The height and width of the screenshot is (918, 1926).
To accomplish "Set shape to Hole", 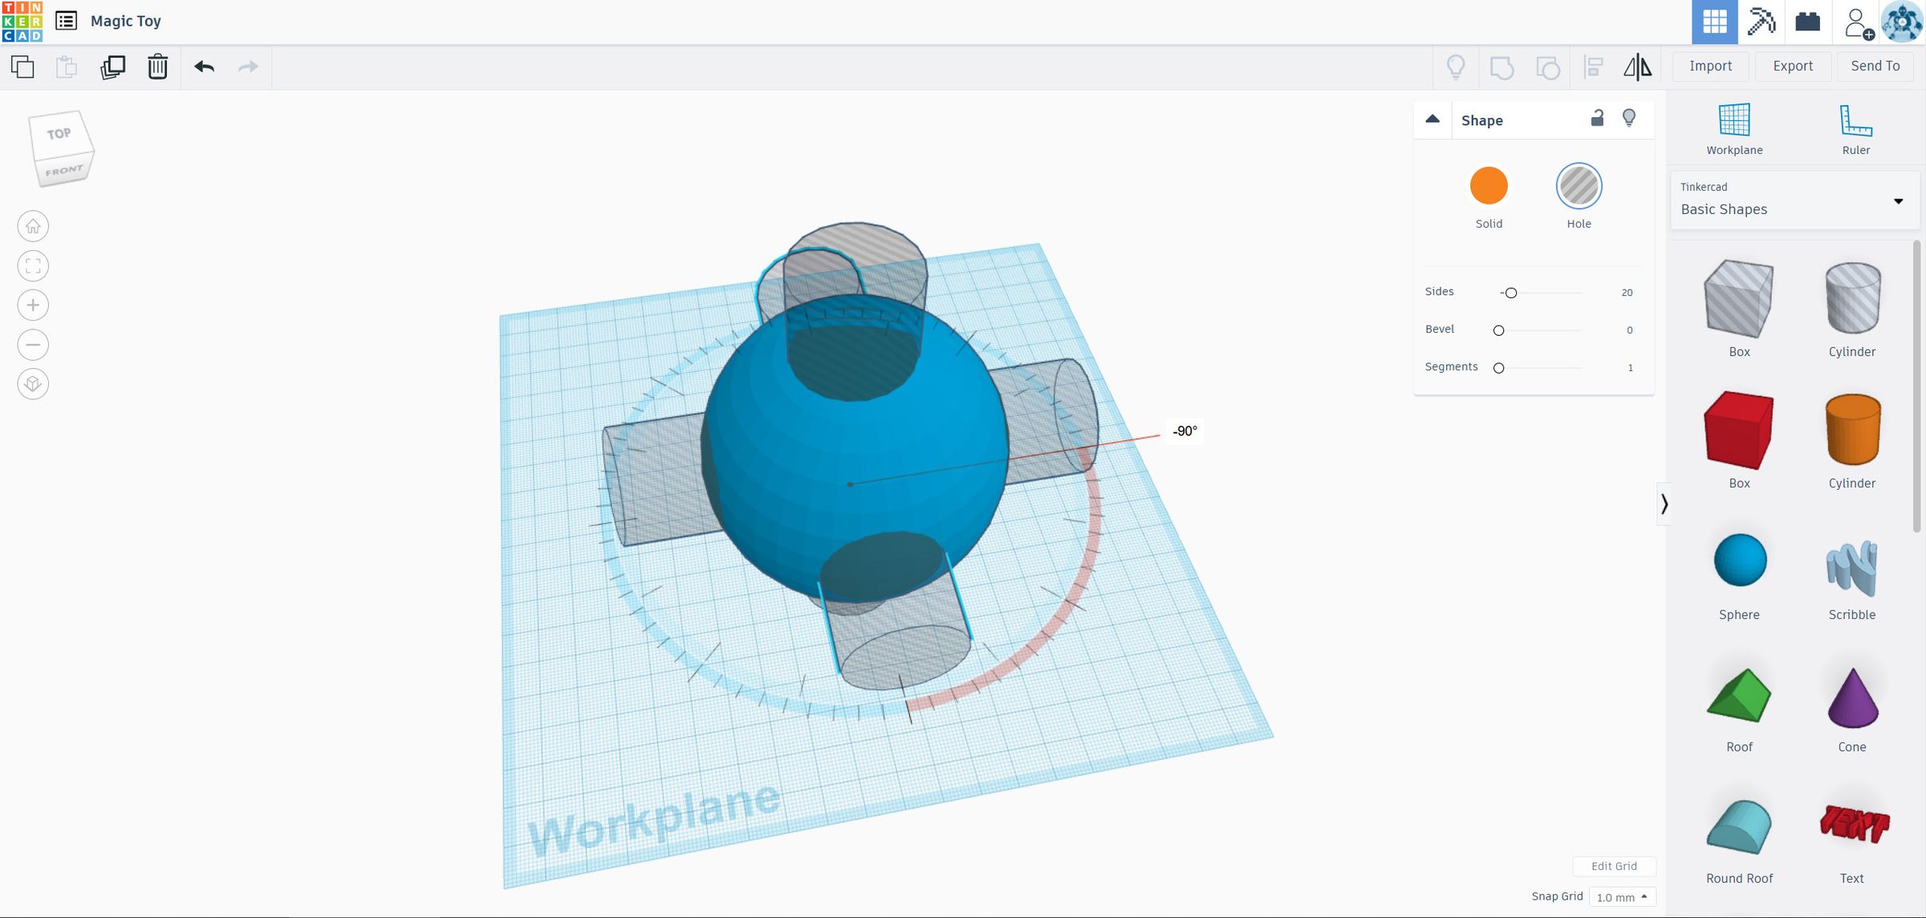I will click(x=1579, y=186).
